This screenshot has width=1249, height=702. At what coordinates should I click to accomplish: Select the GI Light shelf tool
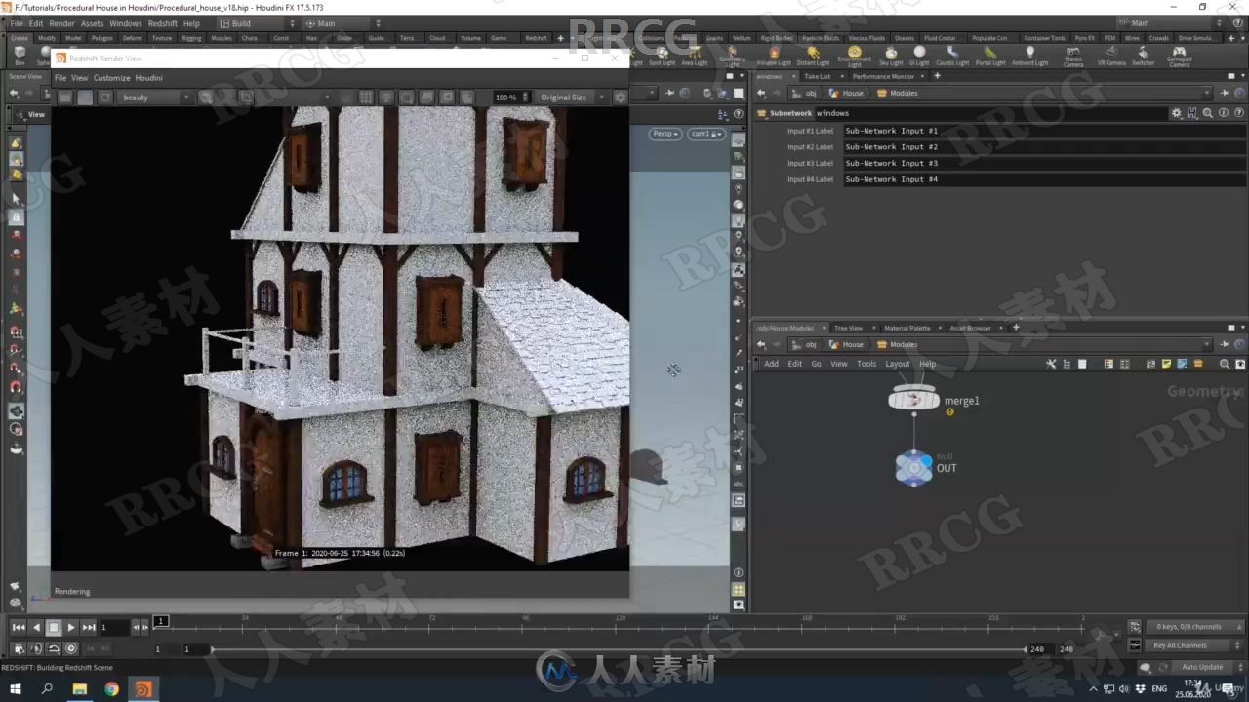919,57
